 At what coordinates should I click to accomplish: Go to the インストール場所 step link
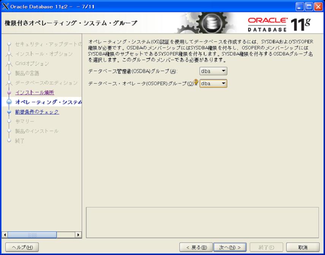click(x=35, y=92)
